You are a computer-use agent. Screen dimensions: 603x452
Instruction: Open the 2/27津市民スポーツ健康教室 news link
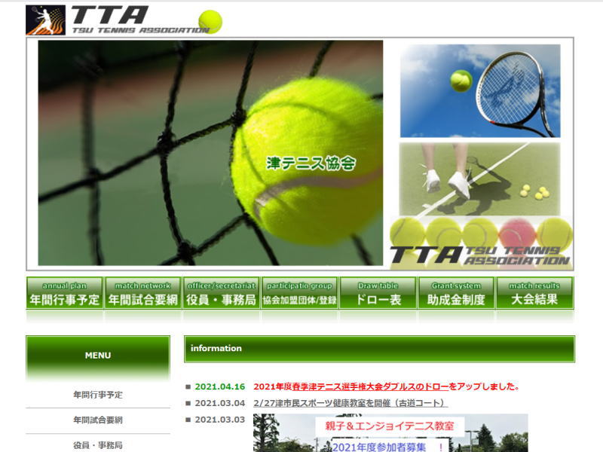tap(350, 403)
